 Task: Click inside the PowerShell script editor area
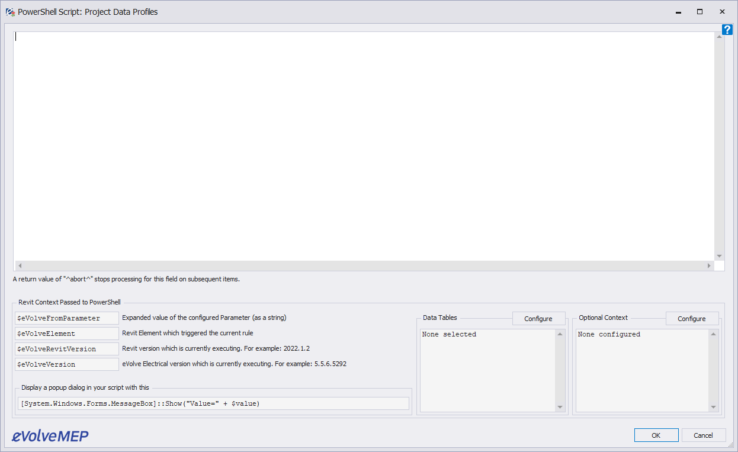click(364, 146)
